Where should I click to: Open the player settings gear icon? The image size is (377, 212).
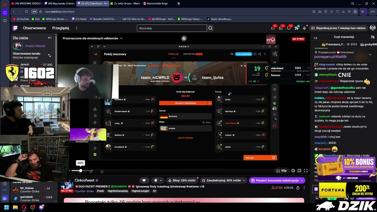click(293, 170)
